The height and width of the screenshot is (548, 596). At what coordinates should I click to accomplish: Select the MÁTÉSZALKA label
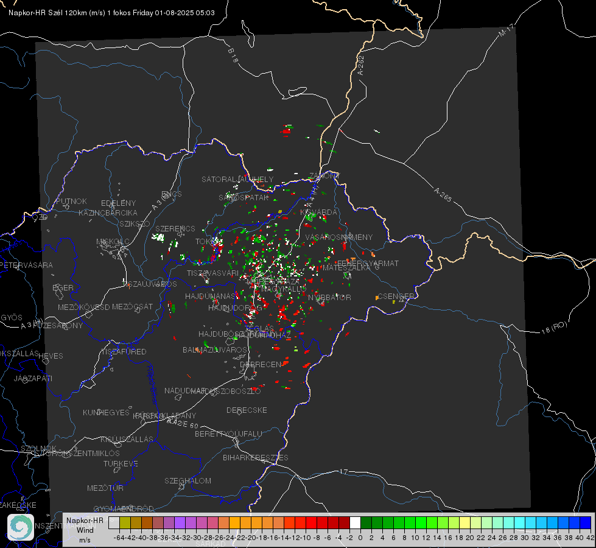(346, 267)
